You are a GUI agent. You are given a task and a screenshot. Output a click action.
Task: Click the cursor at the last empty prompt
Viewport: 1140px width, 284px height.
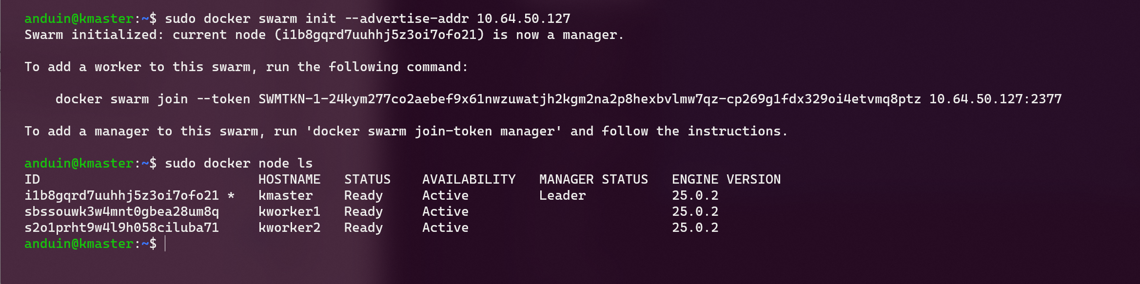[165, 244]
